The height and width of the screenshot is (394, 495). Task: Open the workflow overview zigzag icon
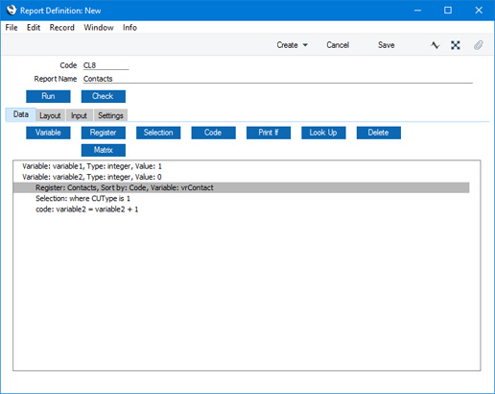435,45
